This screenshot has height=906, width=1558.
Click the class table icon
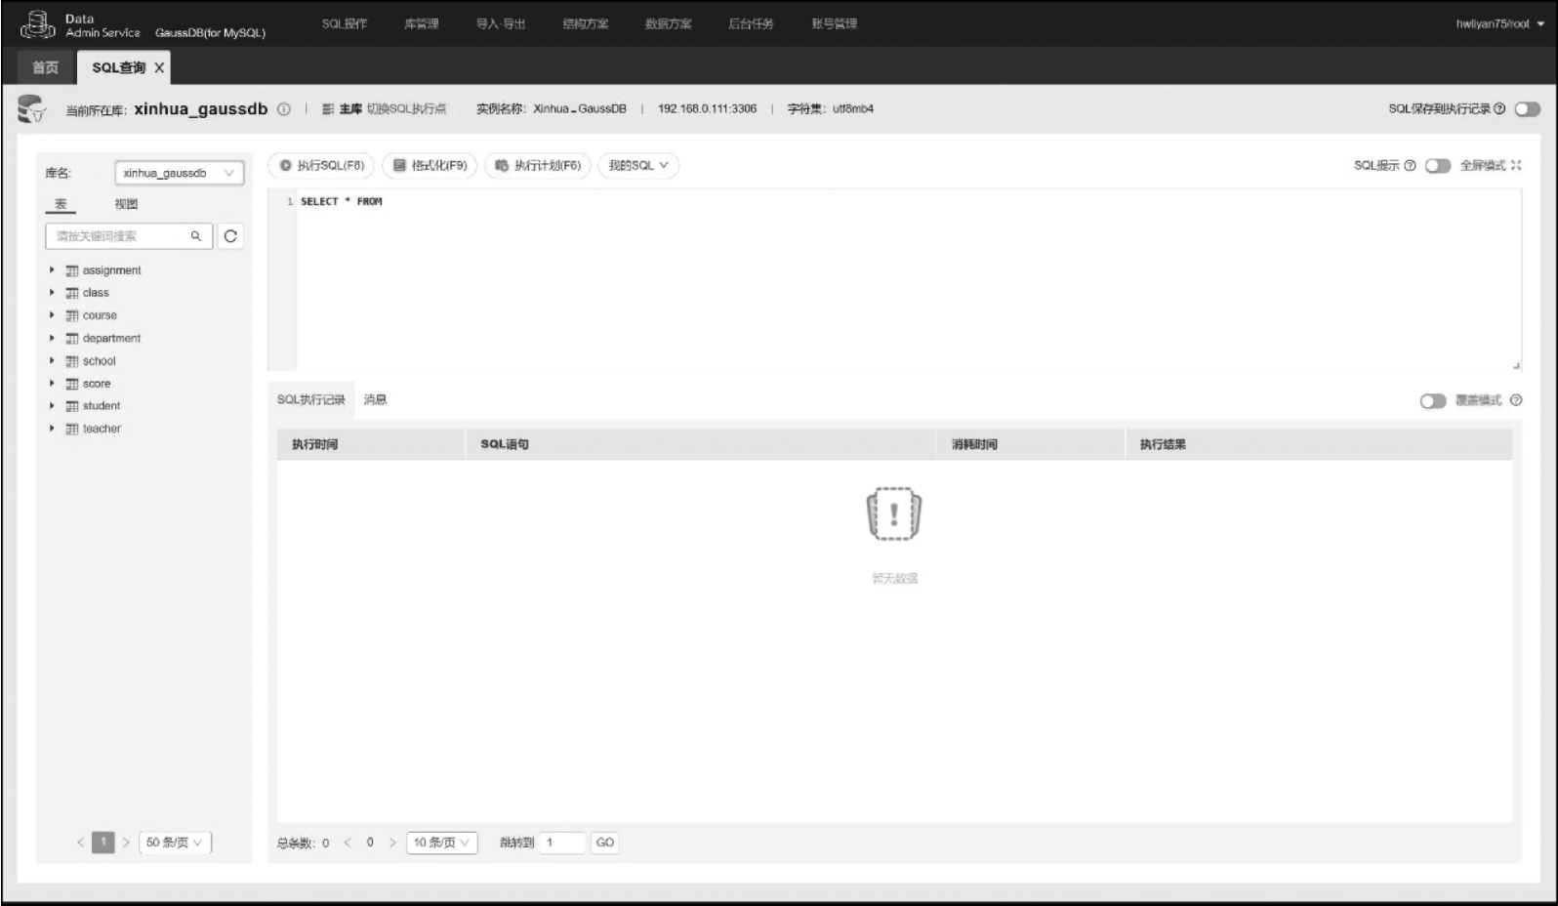pyautogui.click(x=72, y=293)
